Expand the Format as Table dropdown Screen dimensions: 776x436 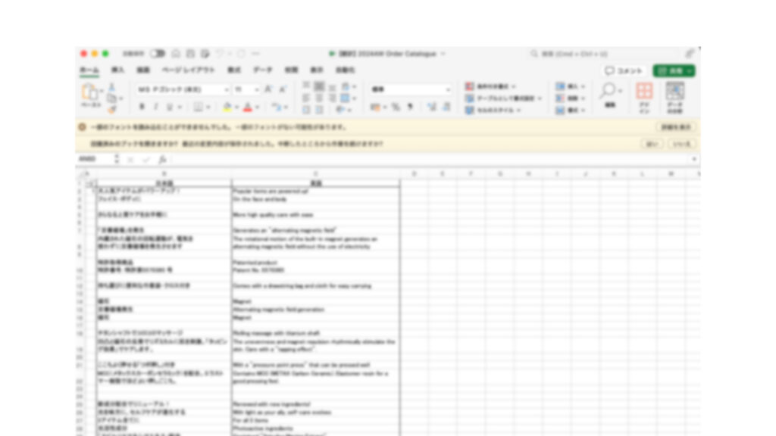[540, 98]
